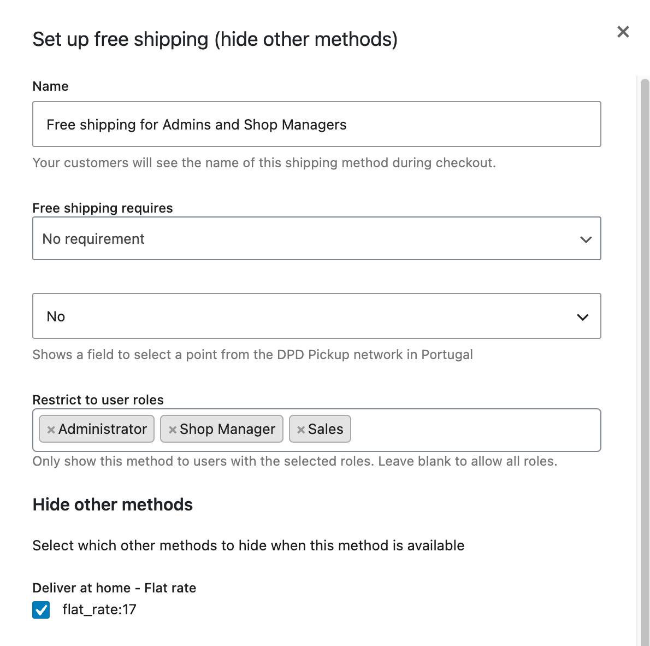Open the DPD Pickup No dropdown

click(x=317, y=316)
